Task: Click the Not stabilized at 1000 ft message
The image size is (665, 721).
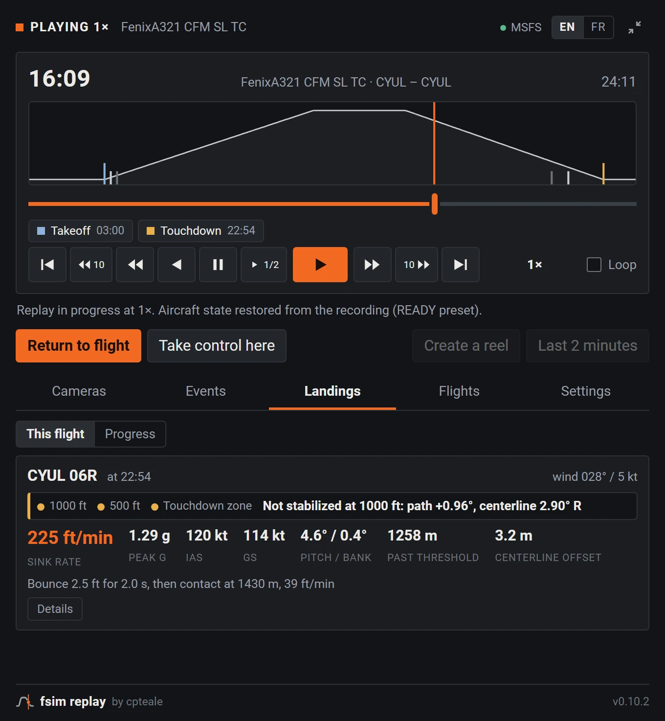Action: pos(422,506)
